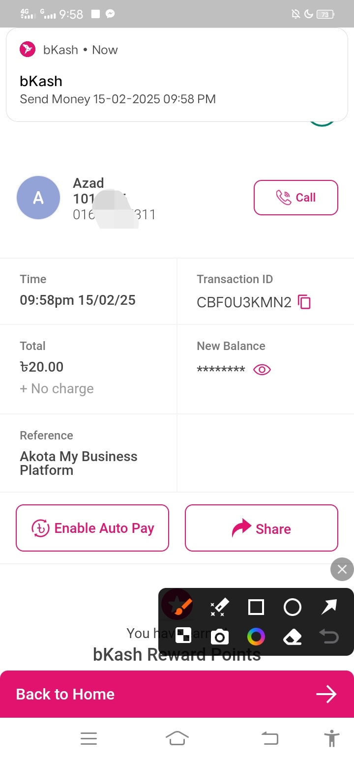Tap the Android home navigation button
Screen dimensions: 354x759
[x=177, y=738]
